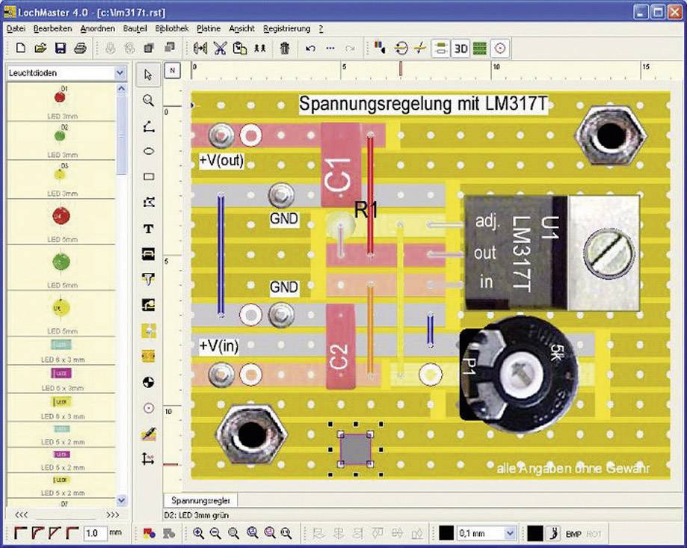This screenshot has width=687, height=548.
Task: Click the component list scroll up arrow
Action: [121, 88]
